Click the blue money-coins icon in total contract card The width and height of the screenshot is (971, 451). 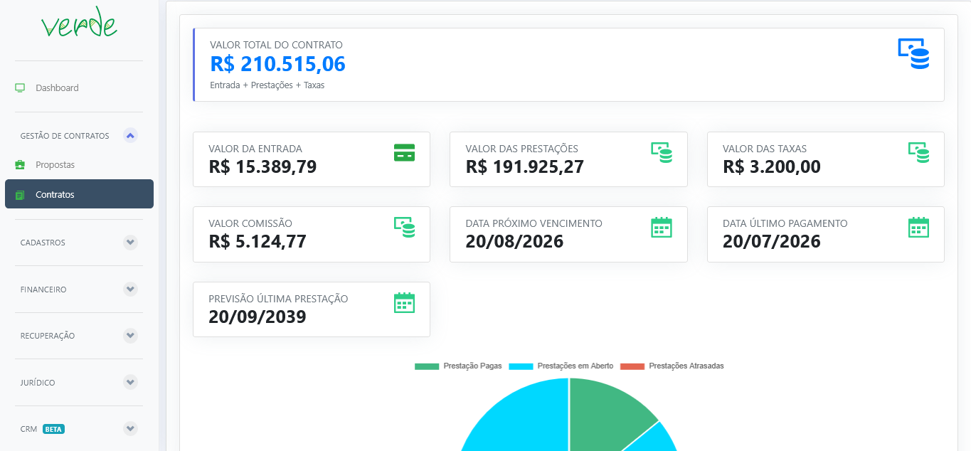(913, 53)
